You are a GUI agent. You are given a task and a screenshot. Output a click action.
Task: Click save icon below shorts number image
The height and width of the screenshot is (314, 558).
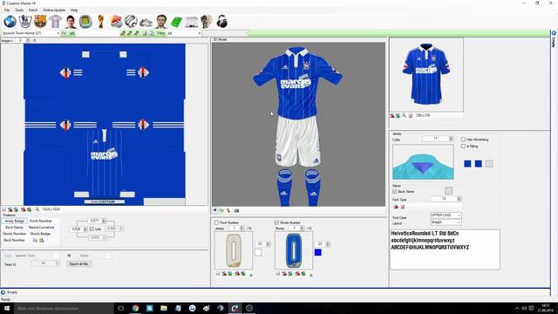[278, 273]
